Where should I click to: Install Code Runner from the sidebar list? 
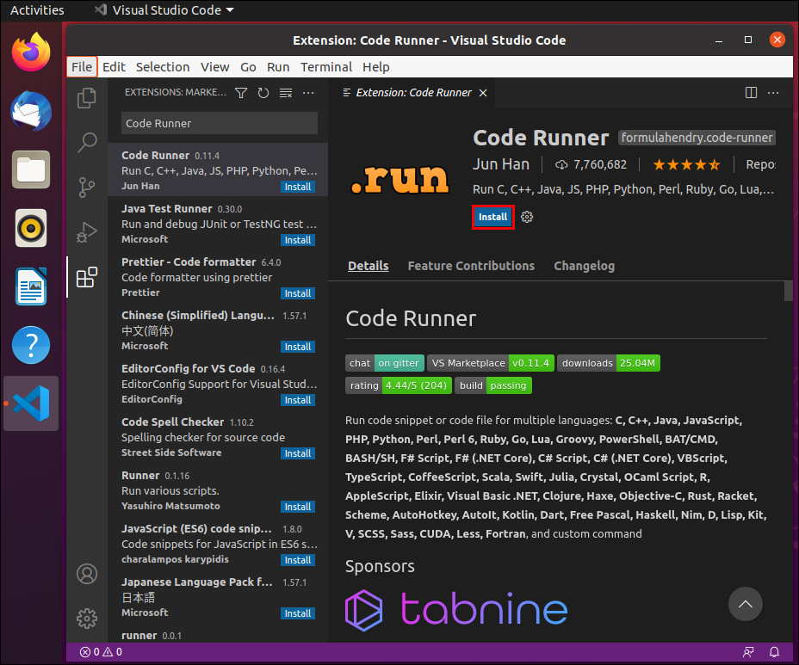(x=298, y=187)
